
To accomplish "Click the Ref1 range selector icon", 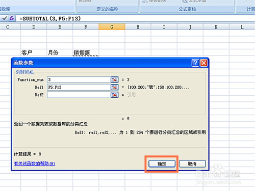I will [x=114, y=87].
